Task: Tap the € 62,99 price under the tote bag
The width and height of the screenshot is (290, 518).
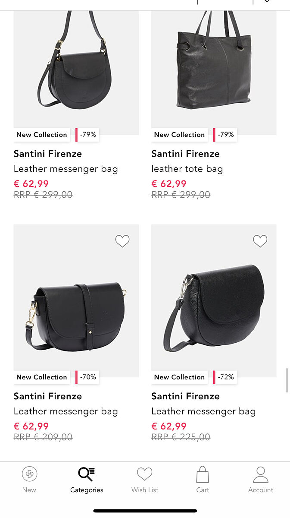Action: pyautogui.click(x=169, y=184)
